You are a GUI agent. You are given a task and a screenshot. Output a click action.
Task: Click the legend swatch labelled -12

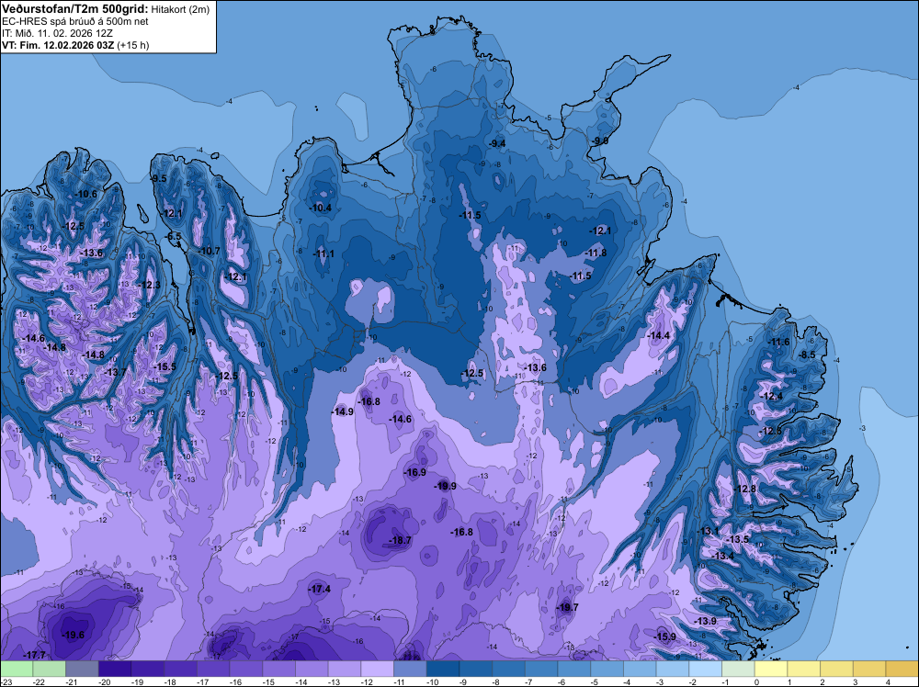(378, 669)
